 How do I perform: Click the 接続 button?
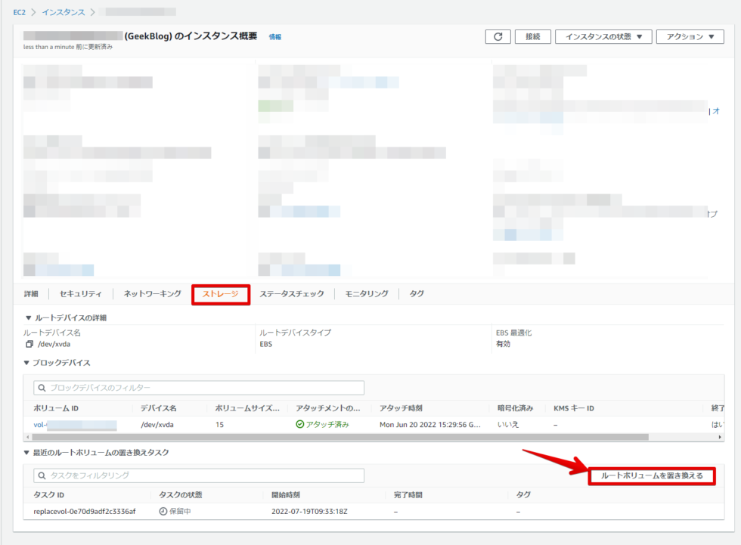[532, 37]
